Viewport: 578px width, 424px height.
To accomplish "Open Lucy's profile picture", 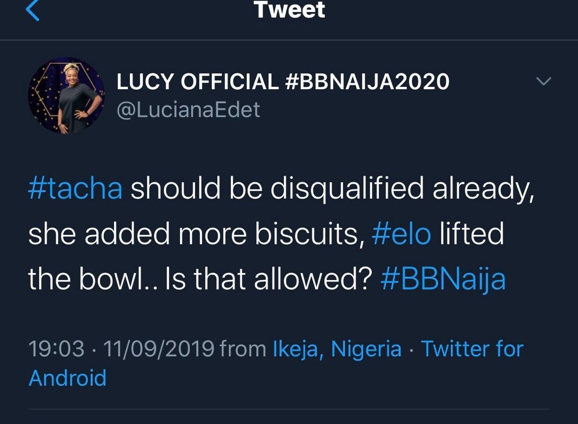I will point(66,95).
